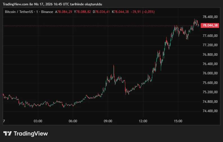Click the 15:00 time axis label

click(178, 121)
